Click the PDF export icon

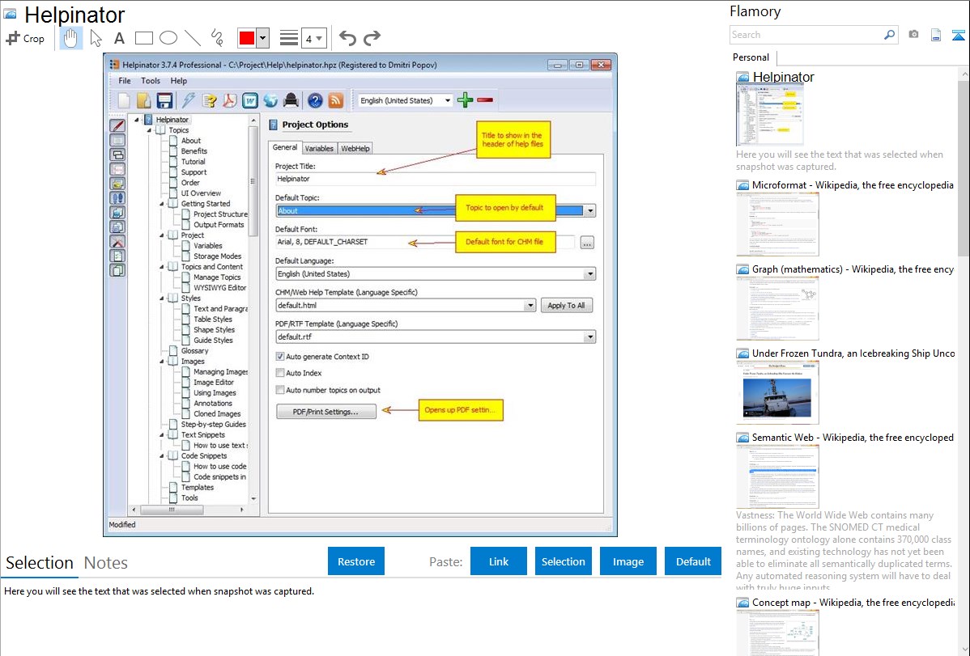tap(229, 100)
